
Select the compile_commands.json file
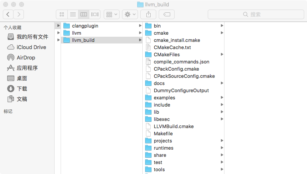[183, 62]
